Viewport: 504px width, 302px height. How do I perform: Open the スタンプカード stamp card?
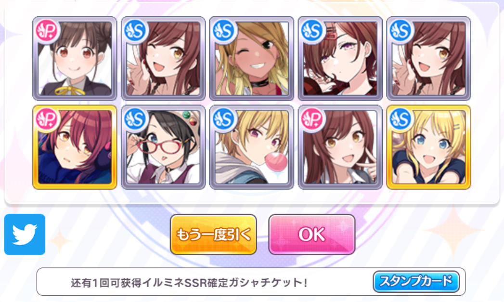tap(416, 281)
